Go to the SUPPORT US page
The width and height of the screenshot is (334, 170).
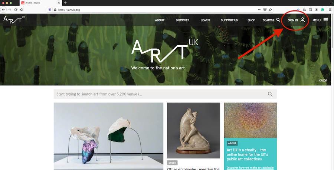[229, 20]
